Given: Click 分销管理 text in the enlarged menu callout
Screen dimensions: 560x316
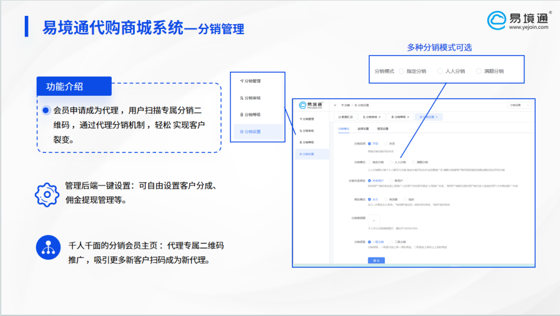Looking at the screenshot, I should coord(253,81).
